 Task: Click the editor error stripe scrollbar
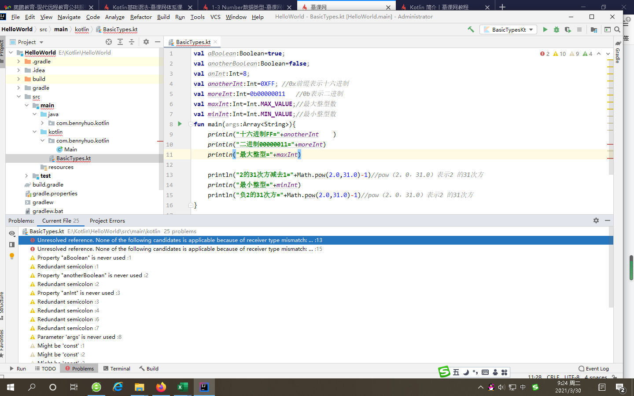[610, 112]
